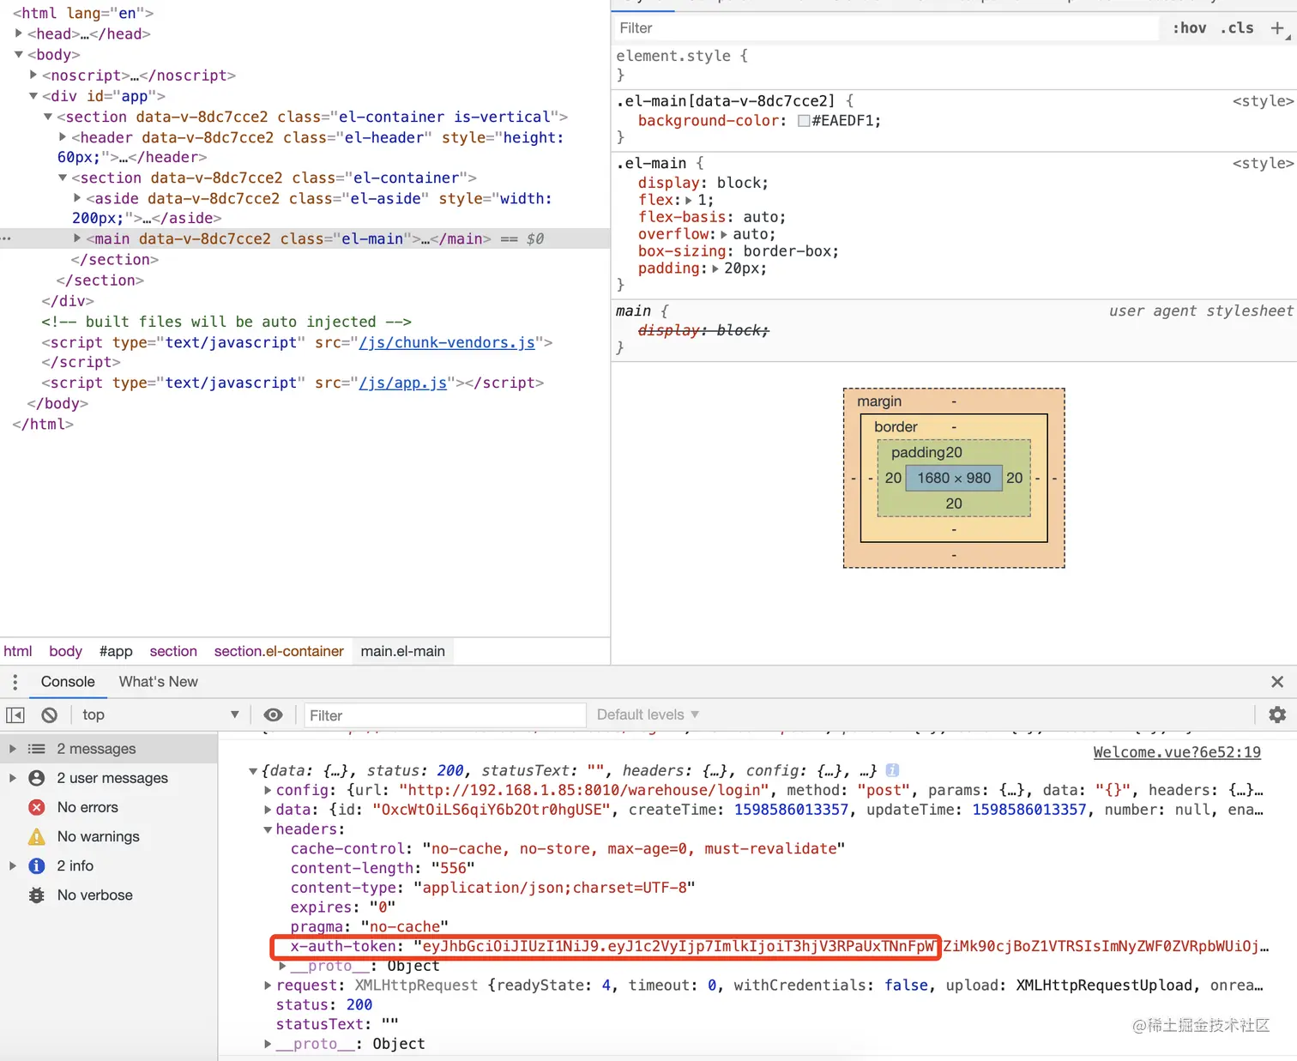
Task: Click the margin label in box model
Action: 879,401
